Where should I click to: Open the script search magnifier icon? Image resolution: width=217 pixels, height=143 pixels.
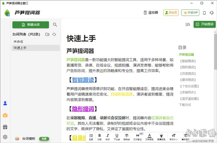click(55, 25)
